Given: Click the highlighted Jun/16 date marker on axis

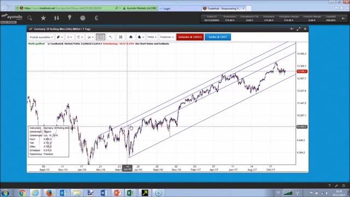Looking at the screenshot, I should click(x=127, y=168).
